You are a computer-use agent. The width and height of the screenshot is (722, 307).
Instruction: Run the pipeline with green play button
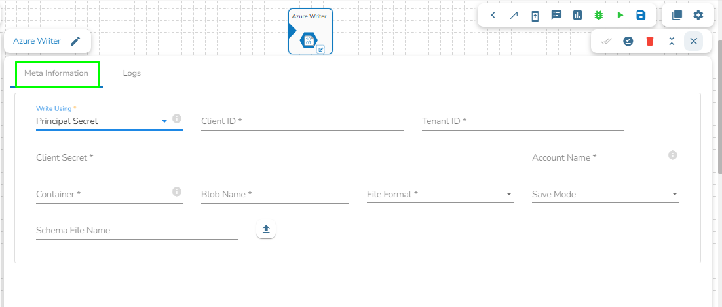tap(620, 15)
